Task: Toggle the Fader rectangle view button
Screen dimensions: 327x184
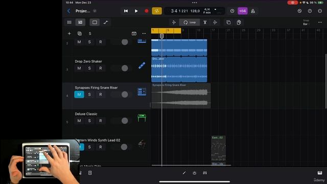Action: 95,22
